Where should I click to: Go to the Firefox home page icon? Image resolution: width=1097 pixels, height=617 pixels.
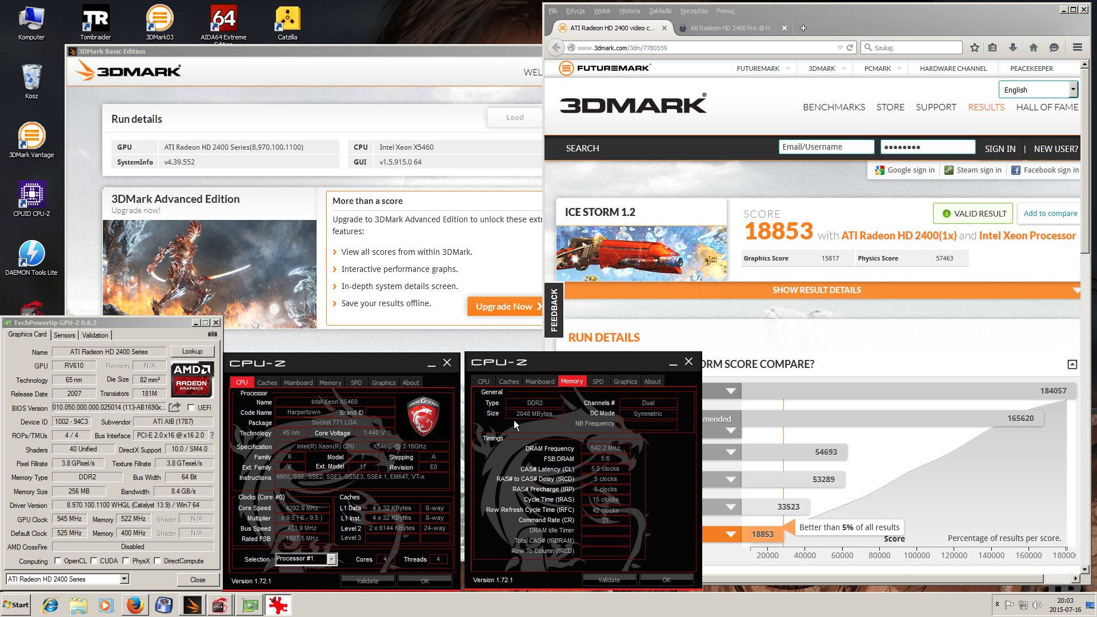1033,47
